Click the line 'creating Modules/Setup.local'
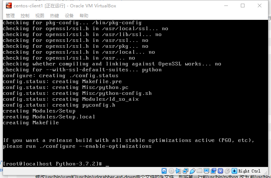 (49, 117)
